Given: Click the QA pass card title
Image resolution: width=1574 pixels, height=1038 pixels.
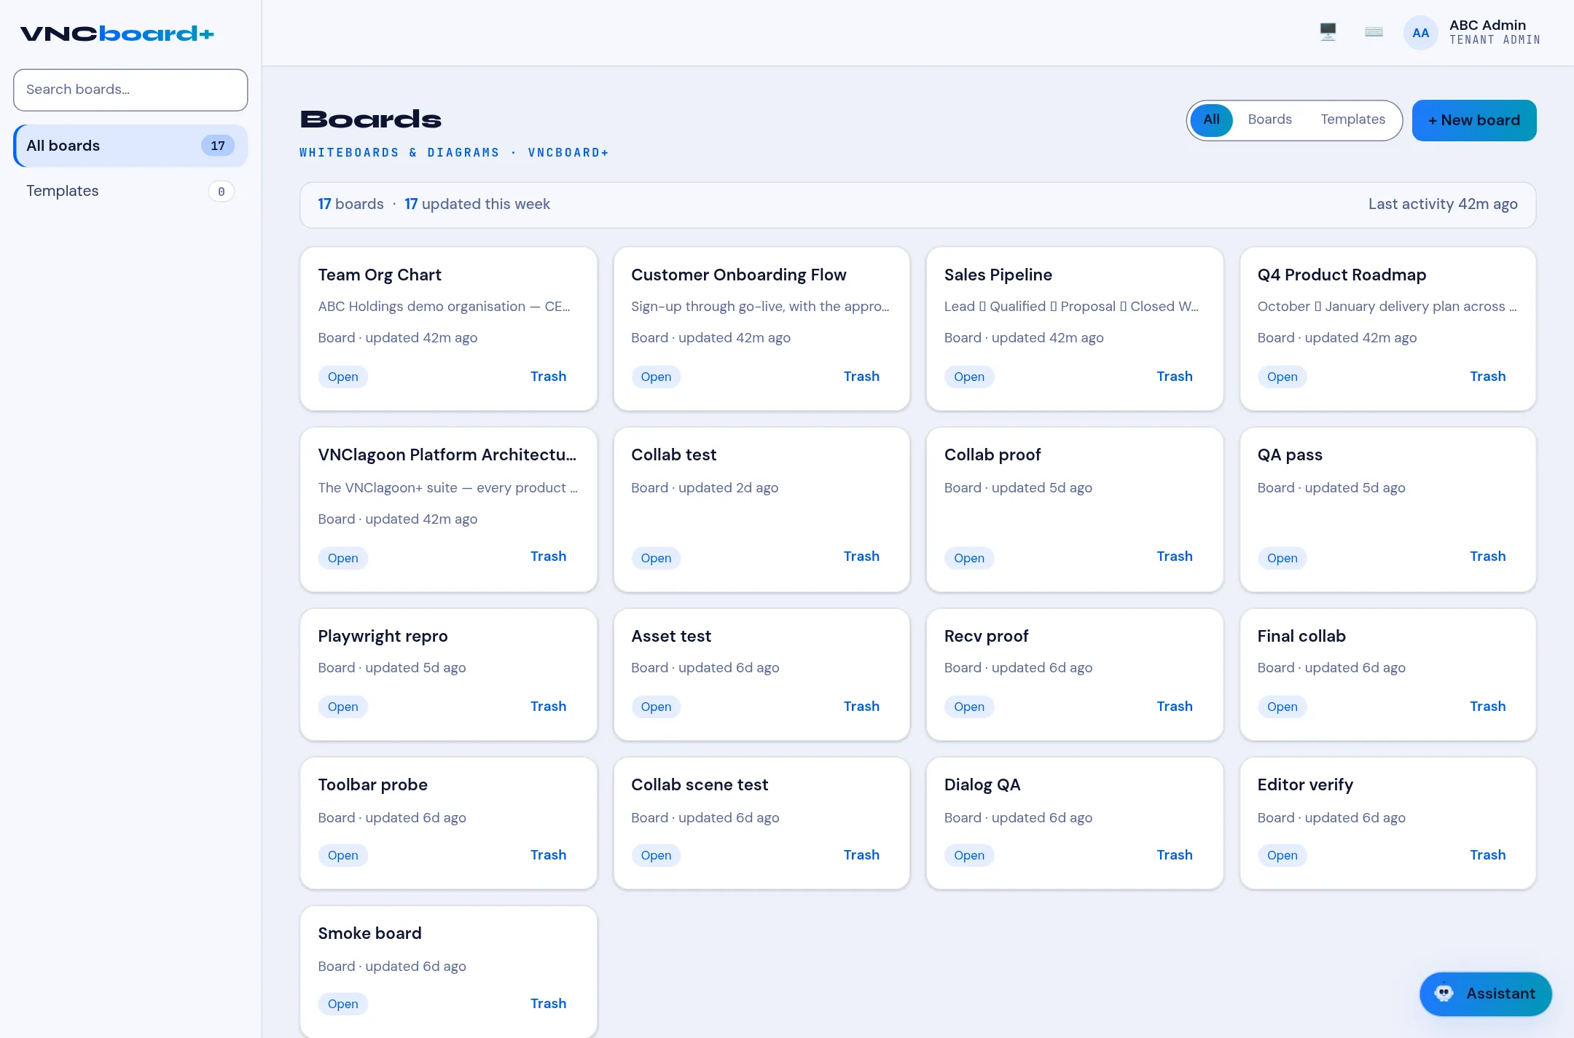Looking at the screenshot, I should click(x=1289, y=455).
